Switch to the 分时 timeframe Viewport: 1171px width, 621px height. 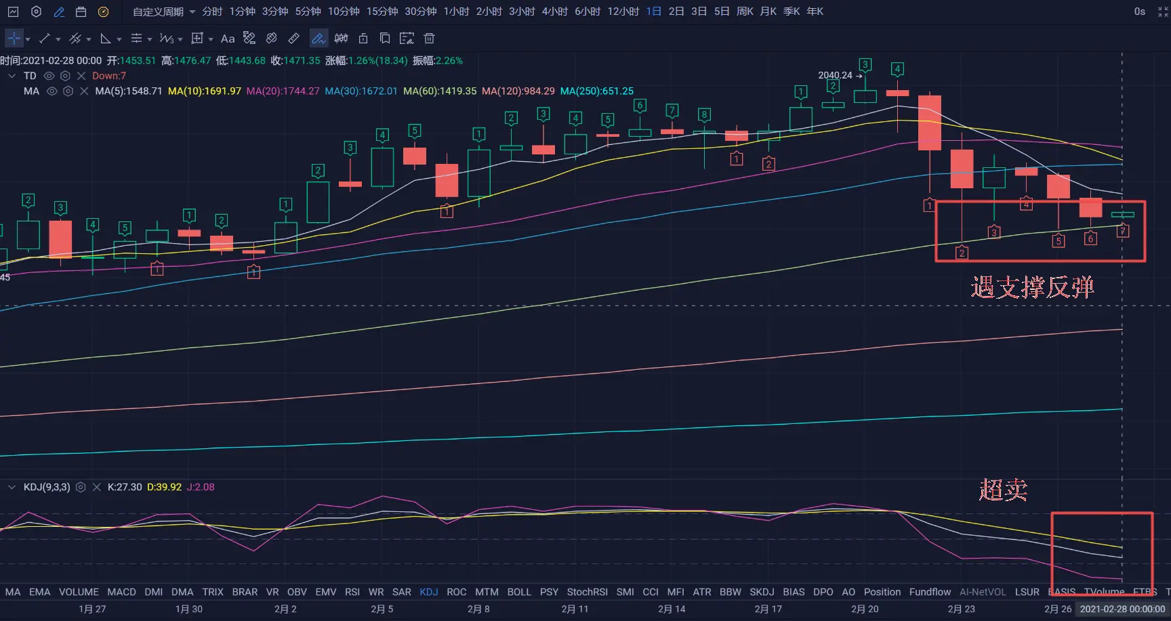tap(212, 12)
